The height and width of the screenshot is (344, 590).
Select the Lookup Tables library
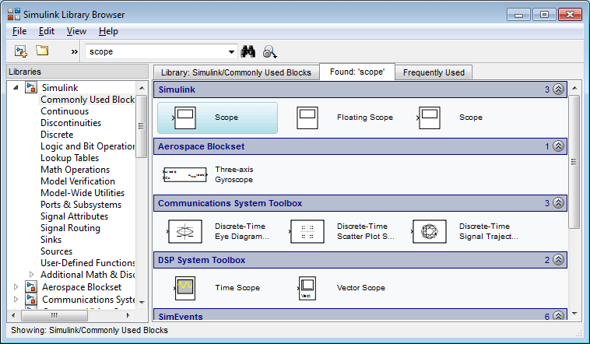[69, 158]
